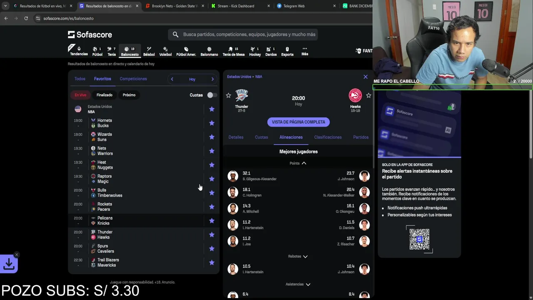Open the NBA breadcrumb link
The width and height of the screenshot is (533, 300).
(x=259, y=77)
